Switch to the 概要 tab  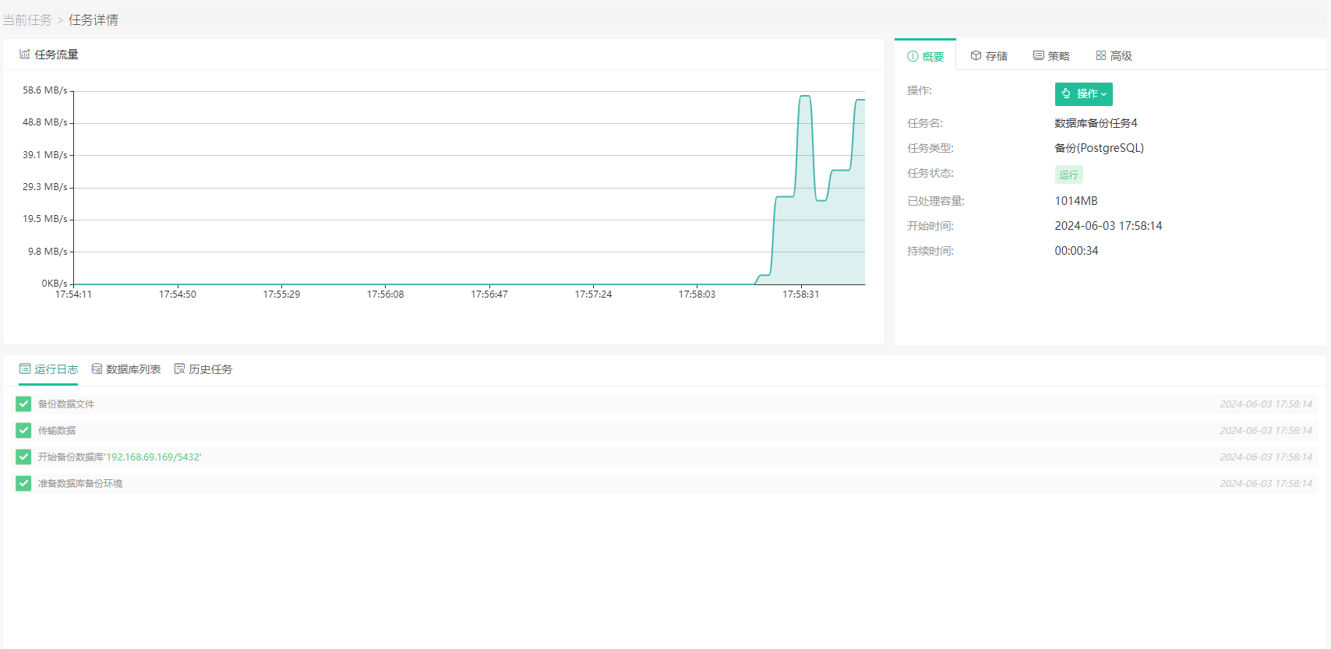pos(925,56)
